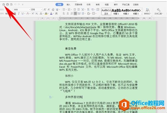Screen dimensions: 167x113
Task: Click the strikethrough A icon
Action: 28,14
